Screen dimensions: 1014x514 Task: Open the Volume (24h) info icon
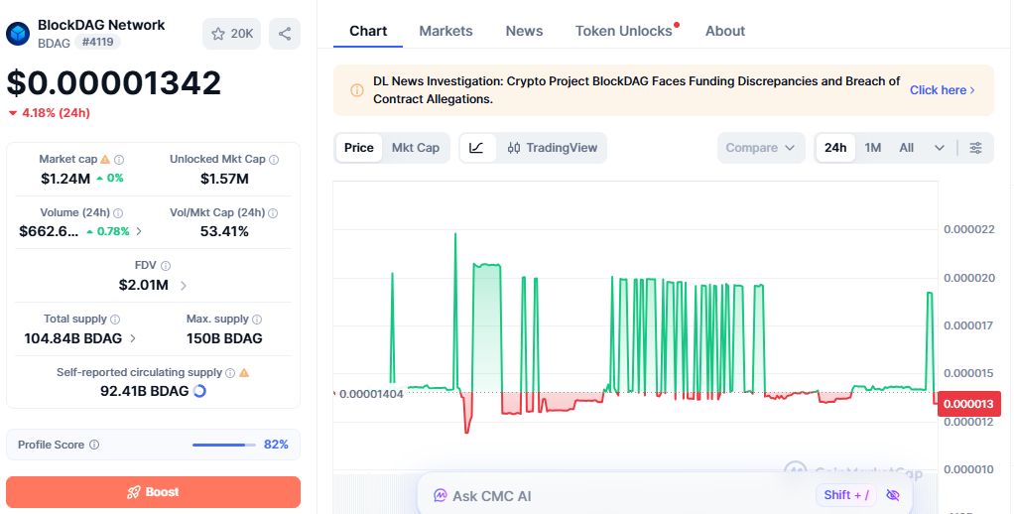pyautogui.click(x=118, y=212)
